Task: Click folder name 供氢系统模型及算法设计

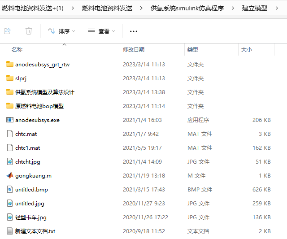Action: (x=45, y=92)
